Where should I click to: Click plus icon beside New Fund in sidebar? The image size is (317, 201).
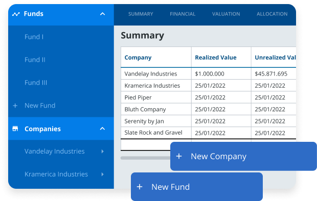(15, 106)
